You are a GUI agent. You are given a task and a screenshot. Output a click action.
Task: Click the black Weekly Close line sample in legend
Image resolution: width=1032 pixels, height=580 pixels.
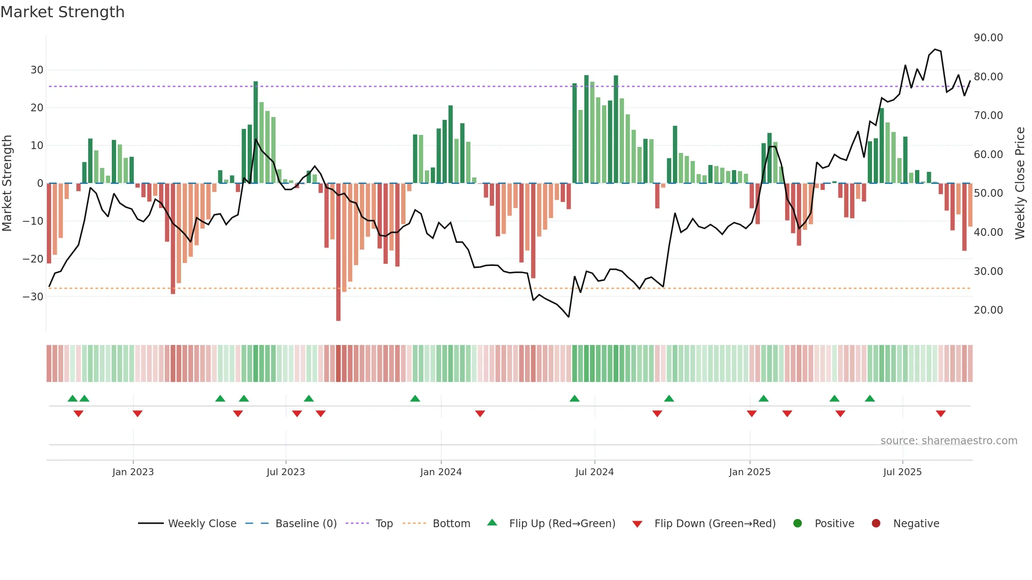(150, 523)
